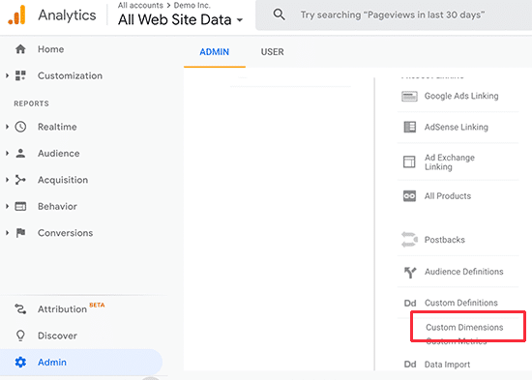The image size is (532, 380).
Task: Open the Data Import link
Action: (447, 365)
